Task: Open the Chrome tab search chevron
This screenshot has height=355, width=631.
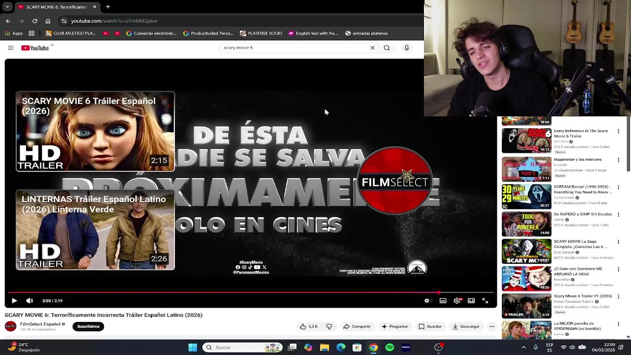Action: pos(7,7)
